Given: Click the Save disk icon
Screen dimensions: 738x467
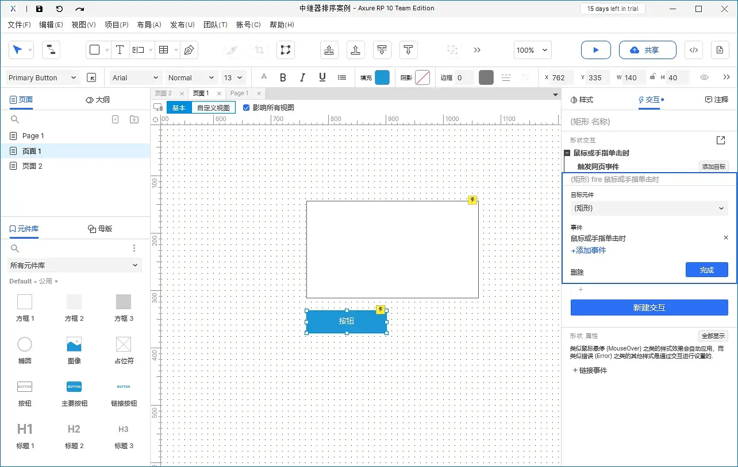Looking at the screenshot, I should 39,9.
